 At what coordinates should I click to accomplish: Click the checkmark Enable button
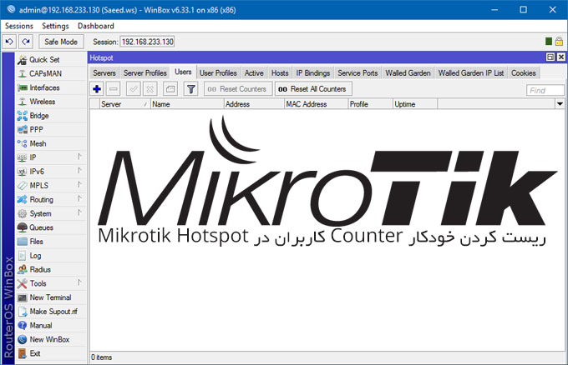click(x=134, y=89)
